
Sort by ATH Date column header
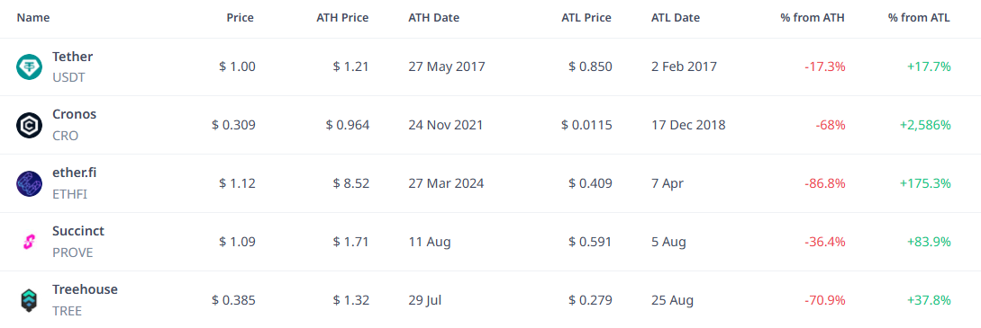click(x=433, y=18)
